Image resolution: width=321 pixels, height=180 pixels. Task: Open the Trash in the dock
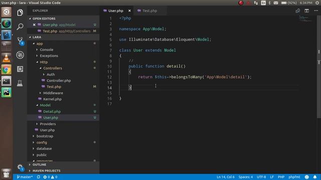pos(7,173)
